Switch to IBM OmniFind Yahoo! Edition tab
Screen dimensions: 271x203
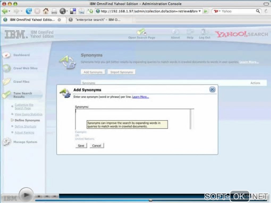pos(32,20)
